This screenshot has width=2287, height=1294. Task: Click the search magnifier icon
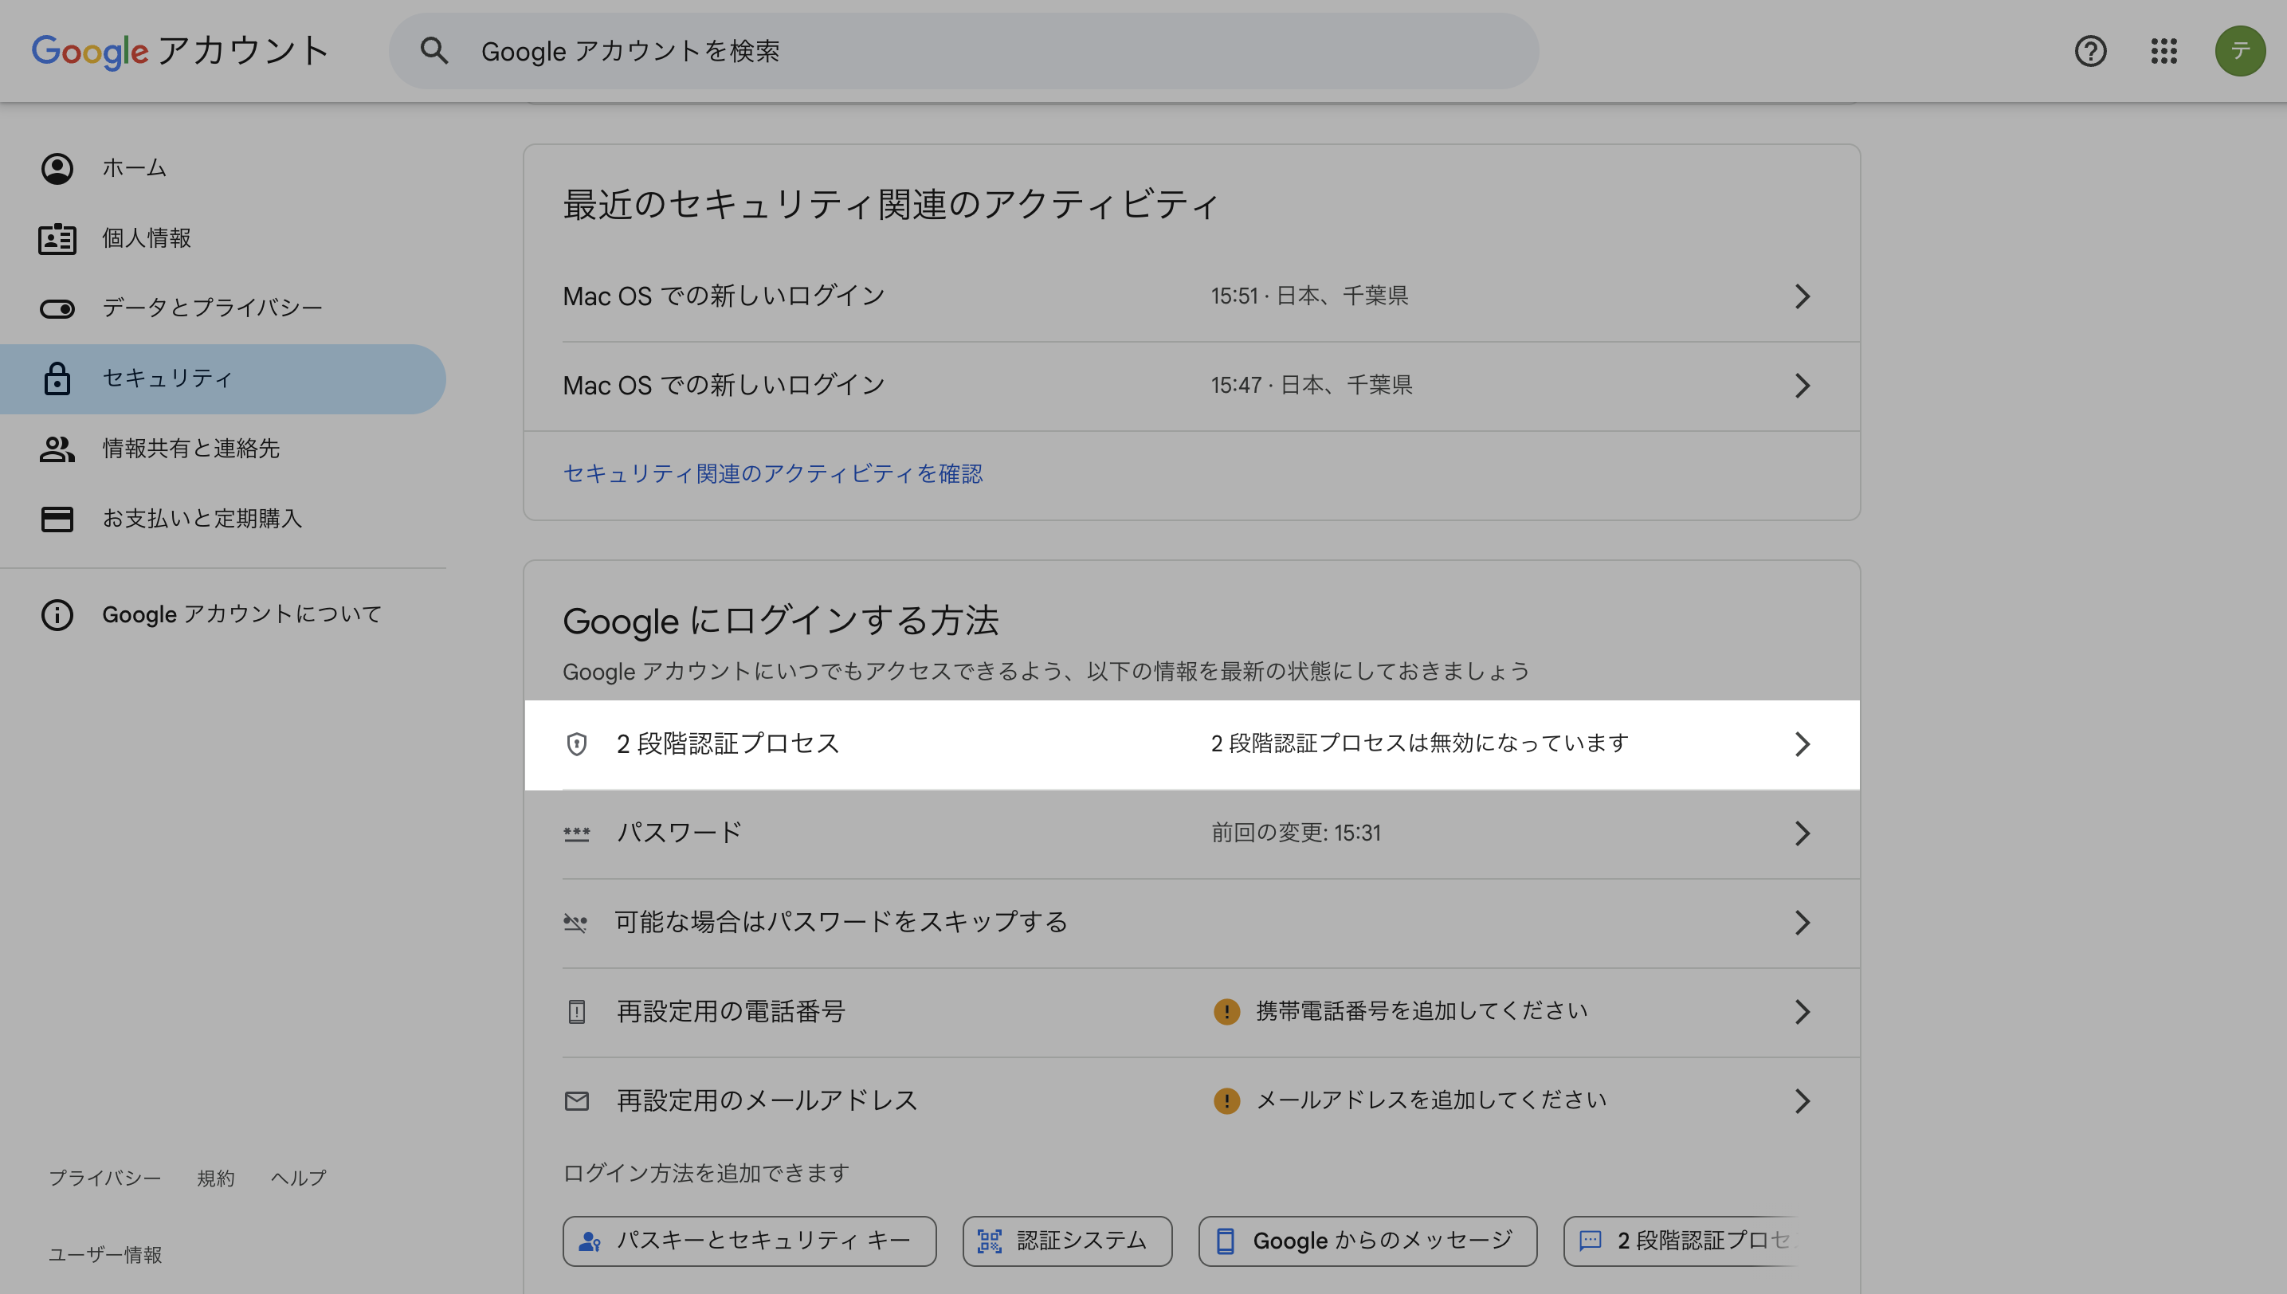(x=433, y=51)
